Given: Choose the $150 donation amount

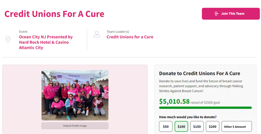Looking at the screenshot, I should (197, 127).
